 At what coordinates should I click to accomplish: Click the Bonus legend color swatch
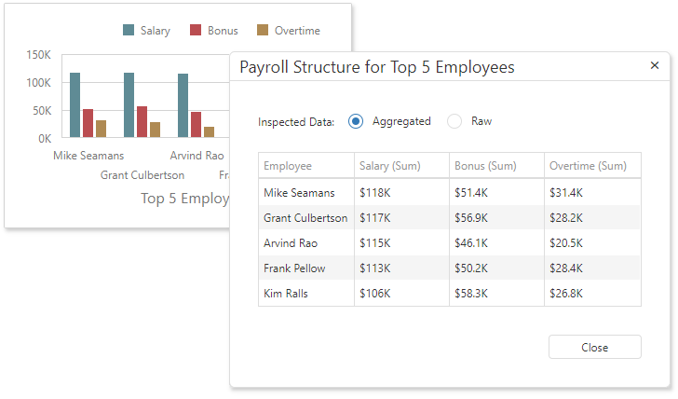click(x=196, y=31)
